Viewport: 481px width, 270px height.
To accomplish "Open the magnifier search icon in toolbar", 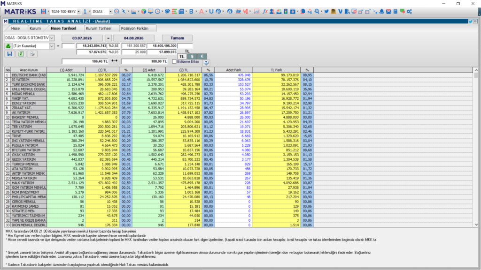I will tap(116, 11).
